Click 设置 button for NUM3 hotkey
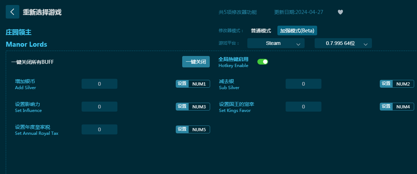 [182, 107]
